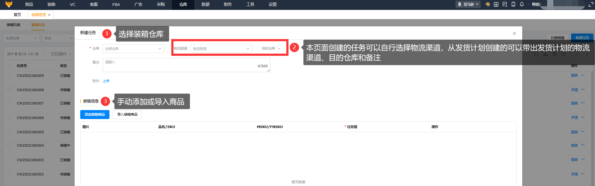Open the 销售 menu
This screenshot has width=595, height=186.
pyautogui.click(x=52, y=4)
